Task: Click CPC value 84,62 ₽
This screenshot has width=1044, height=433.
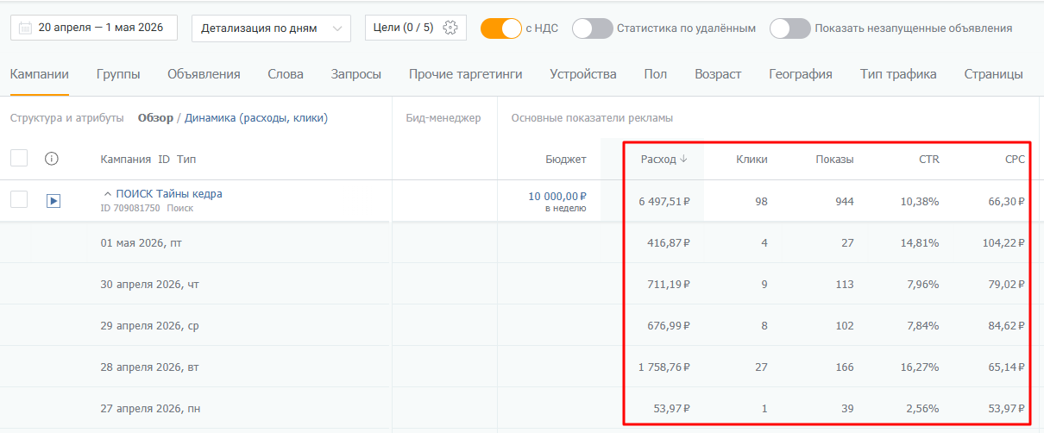Action: click(1006, 326)
